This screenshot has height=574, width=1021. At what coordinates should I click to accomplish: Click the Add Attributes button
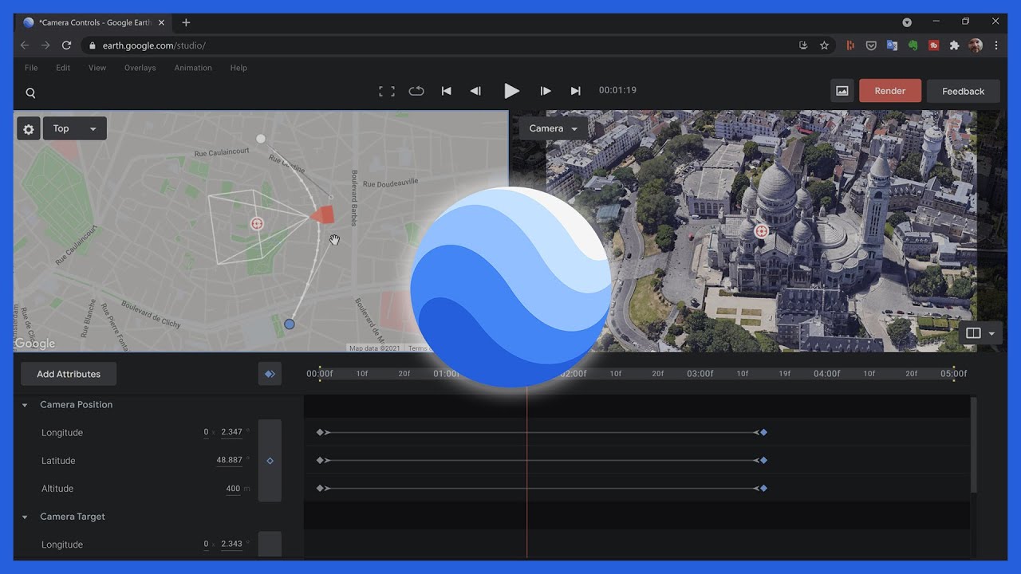69,374
